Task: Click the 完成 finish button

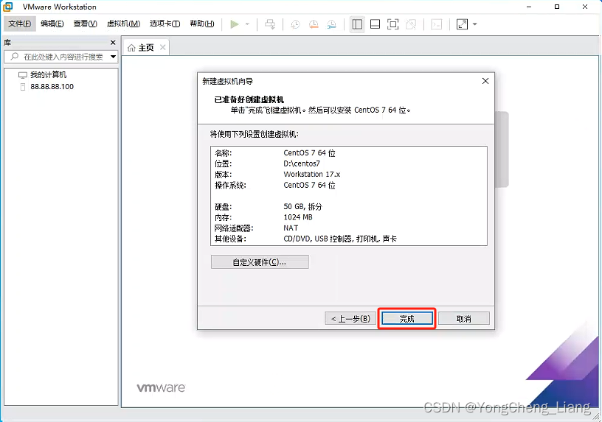Action: point(407,318)
